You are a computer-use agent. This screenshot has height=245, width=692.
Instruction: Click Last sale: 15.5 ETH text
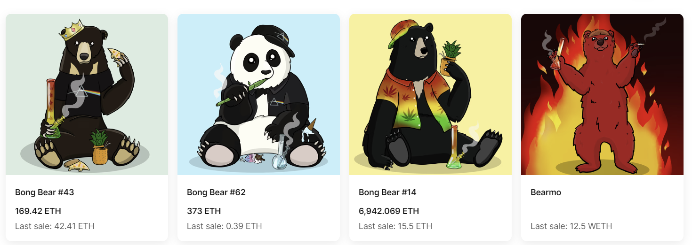395,226
